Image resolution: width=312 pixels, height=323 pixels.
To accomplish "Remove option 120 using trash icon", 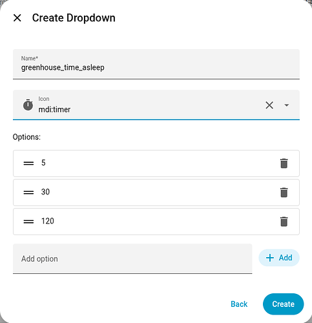I will point(284,222).
